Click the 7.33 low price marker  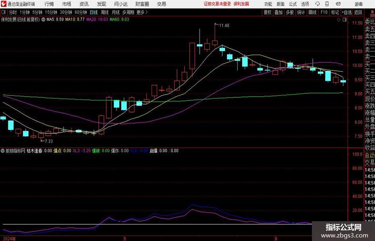click(48, 141)
